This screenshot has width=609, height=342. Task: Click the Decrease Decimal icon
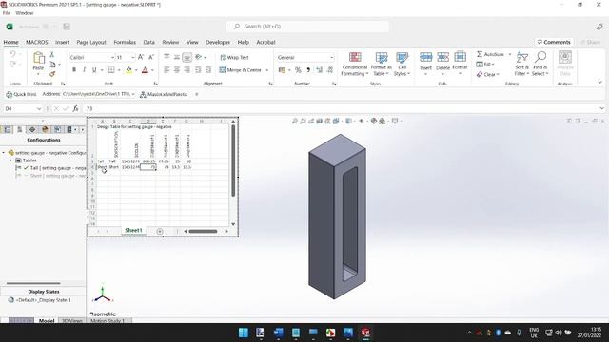pos(330,70)
